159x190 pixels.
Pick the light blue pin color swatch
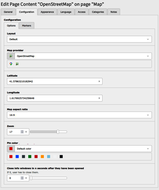(49, 157)
